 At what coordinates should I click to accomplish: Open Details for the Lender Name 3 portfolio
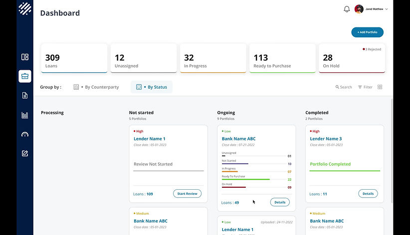point(368,194)
